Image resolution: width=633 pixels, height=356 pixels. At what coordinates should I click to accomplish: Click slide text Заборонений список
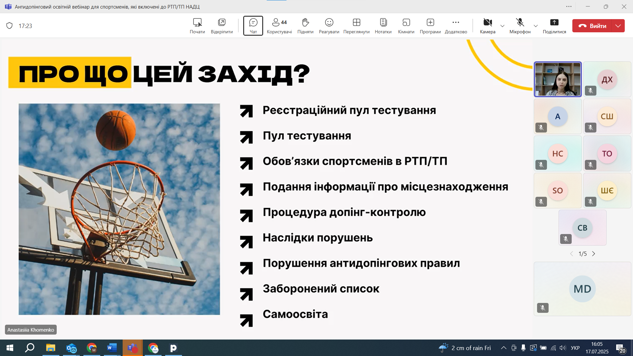[321, 289]
